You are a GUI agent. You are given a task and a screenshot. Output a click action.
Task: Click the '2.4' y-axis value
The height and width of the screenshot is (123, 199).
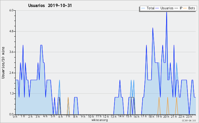tap(11, 73)
